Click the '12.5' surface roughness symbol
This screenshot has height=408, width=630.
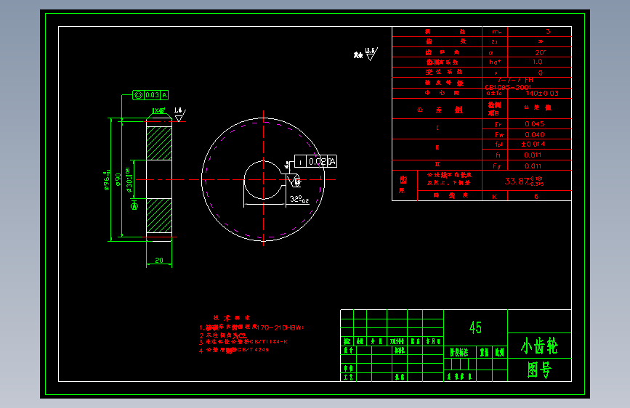coord(371,54)
